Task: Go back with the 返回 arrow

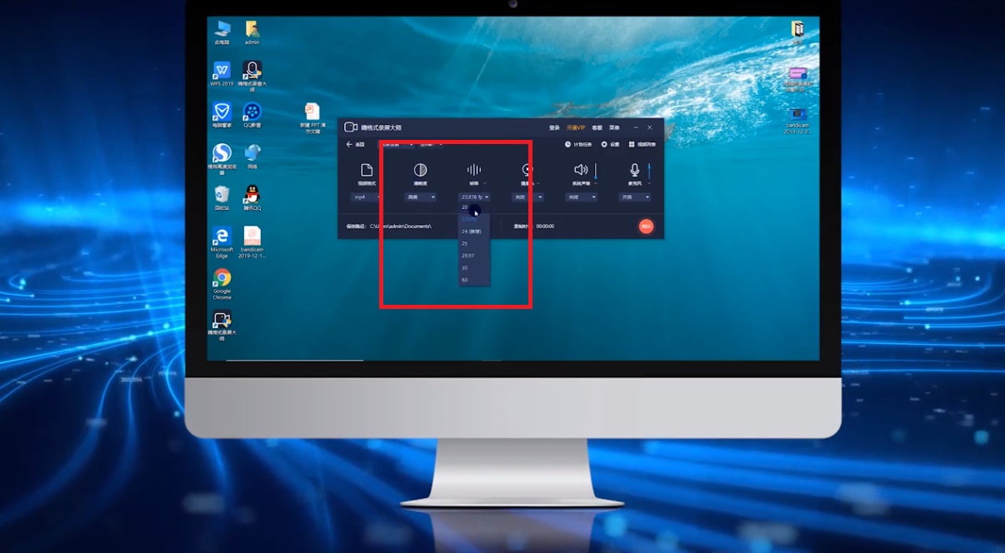Action: 356,144
